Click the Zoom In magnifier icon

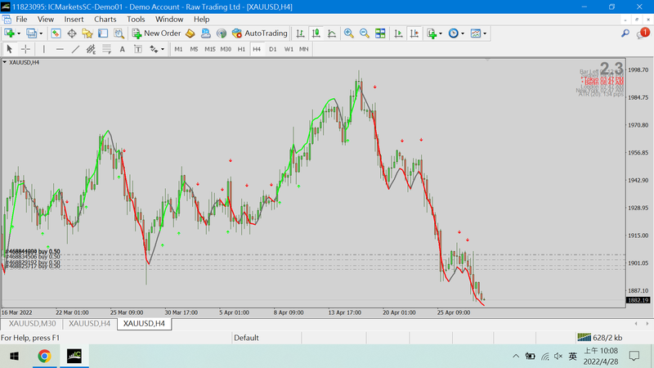349,34
